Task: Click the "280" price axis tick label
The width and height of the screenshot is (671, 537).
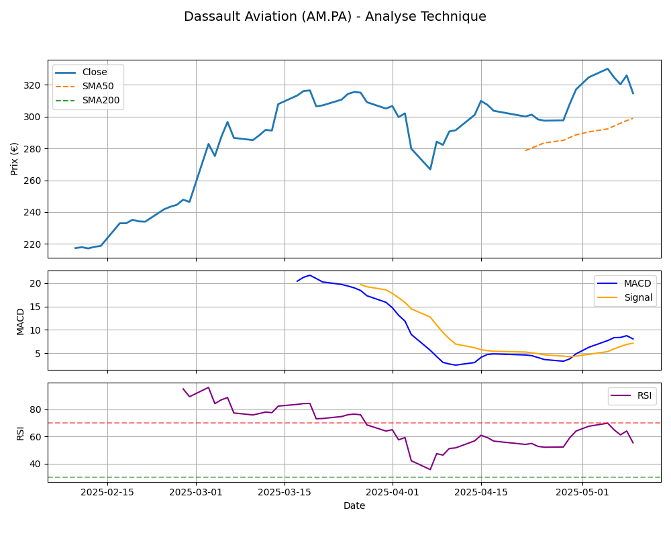Action: (33, 149)
